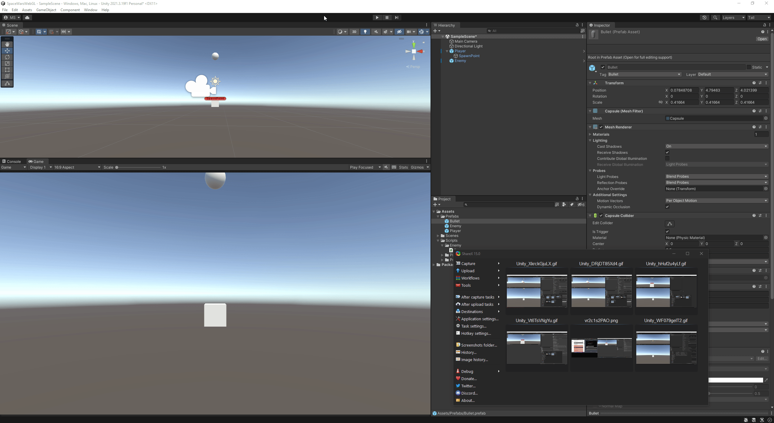Adjust the Scale slider in the Game view

point(117,167)
